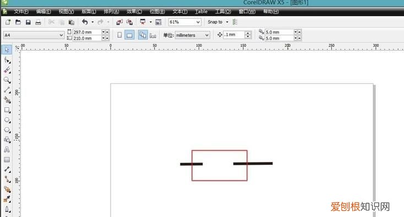Viewport: 404px width, 217px height.
Task: Open the Table menu
Action: pos(201,12)
